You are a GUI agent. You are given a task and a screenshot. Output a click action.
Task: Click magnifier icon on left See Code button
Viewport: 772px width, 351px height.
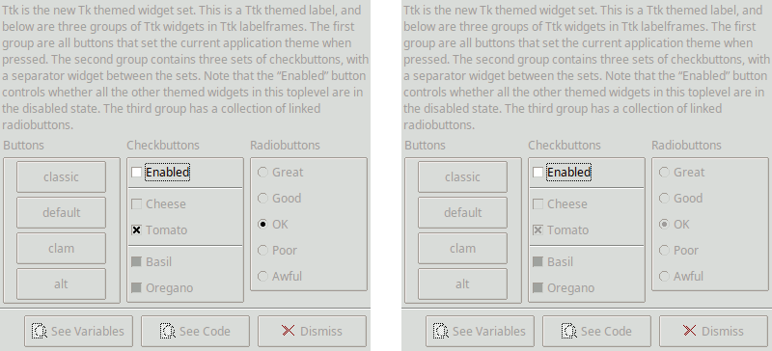coord(168,331)
